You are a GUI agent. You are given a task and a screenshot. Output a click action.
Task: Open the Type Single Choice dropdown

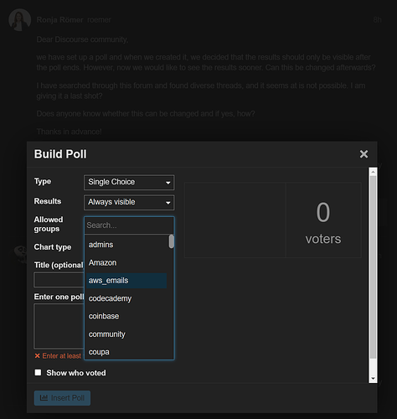(129, 183)
